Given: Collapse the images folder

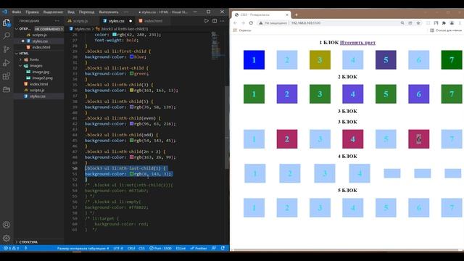Looking at the screenshot, I should [x=21, y=66].
